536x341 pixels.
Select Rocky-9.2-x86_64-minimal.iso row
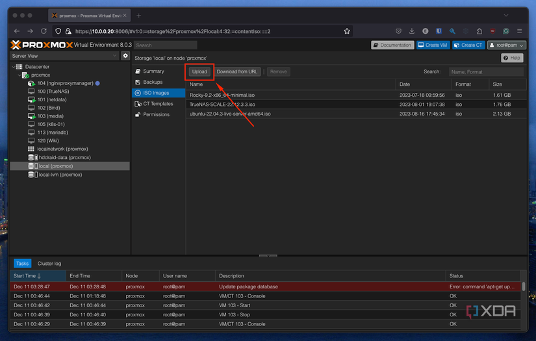(356, 95)
